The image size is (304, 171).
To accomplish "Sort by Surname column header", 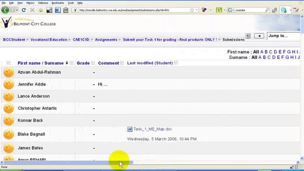I will [x=54, y=63].
